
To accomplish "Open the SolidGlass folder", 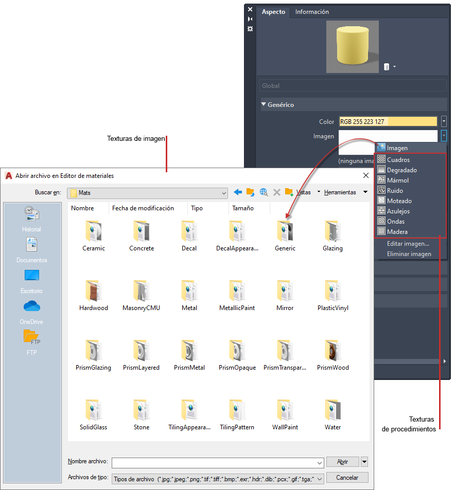I will (94, 415).
